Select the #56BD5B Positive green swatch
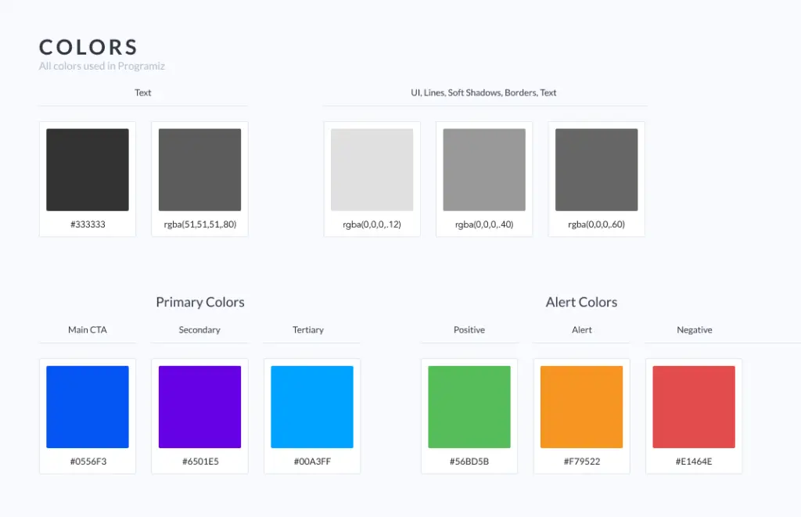The height and width of the screenshot is (517, 801). pos(469,406)
